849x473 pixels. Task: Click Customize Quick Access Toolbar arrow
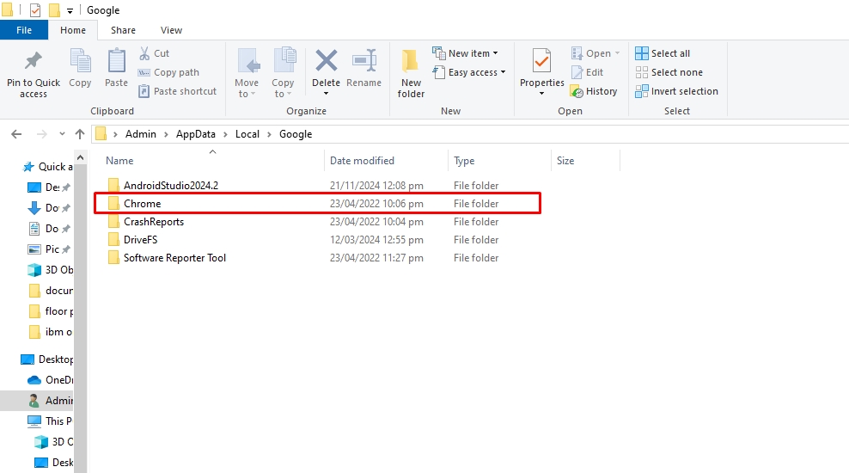[x=70, y=11]
